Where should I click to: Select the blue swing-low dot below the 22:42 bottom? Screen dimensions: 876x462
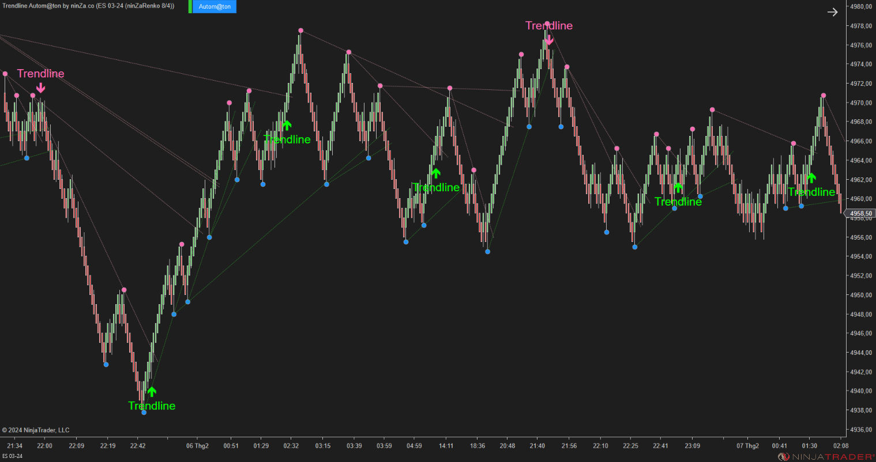(x=143, y=412)
